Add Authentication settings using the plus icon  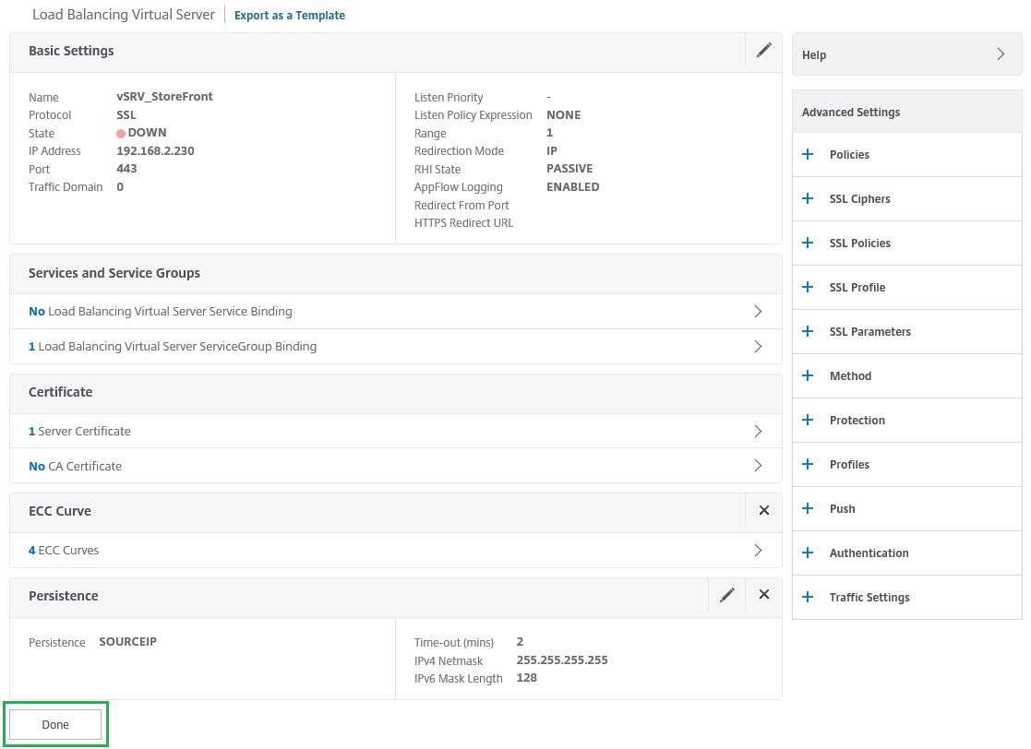[x=808, y=553]
